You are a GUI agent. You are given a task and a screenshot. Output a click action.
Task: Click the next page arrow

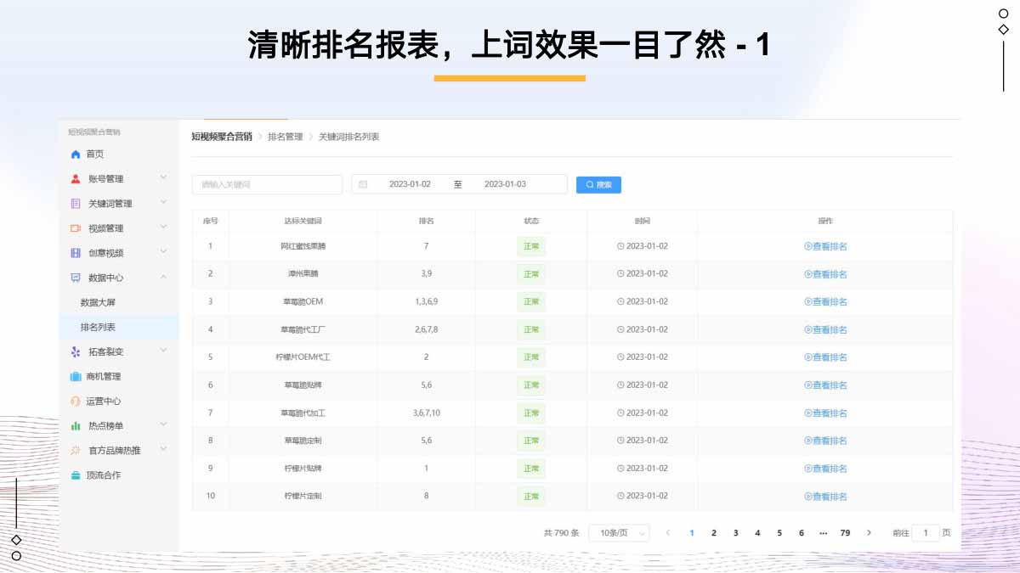(868, 533)
